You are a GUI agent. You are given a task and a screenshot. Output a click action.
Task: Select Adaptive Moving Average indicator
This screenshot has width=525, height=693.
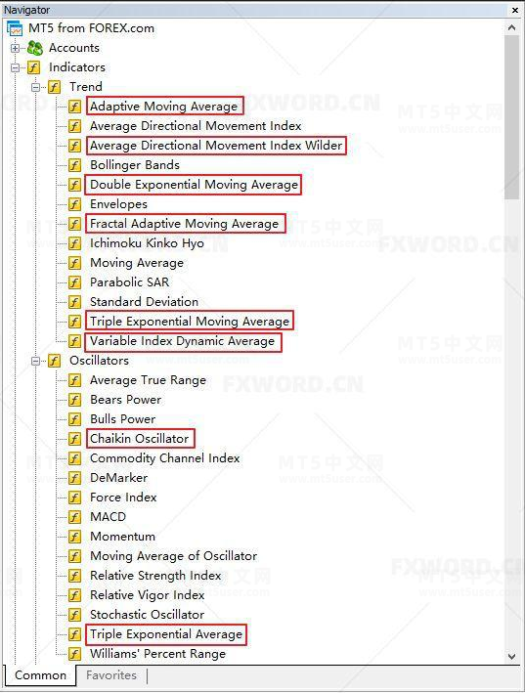tap(164, 107)
